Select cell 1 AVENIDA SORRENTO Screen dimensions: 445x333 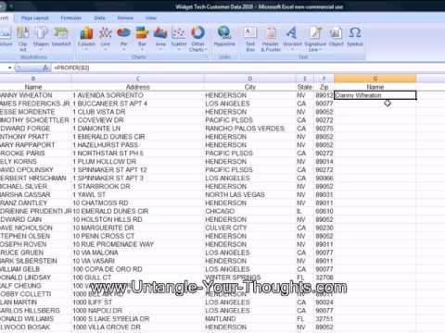coord(137,95)
